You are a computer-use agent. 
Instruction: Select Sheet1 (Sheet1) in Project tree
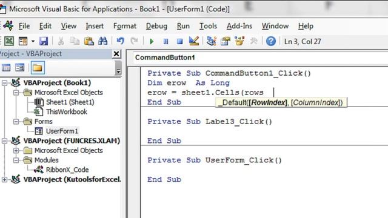[70, 102]
